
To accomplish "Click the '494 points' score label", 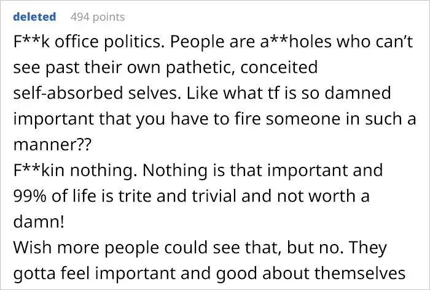I will [98, 17].
